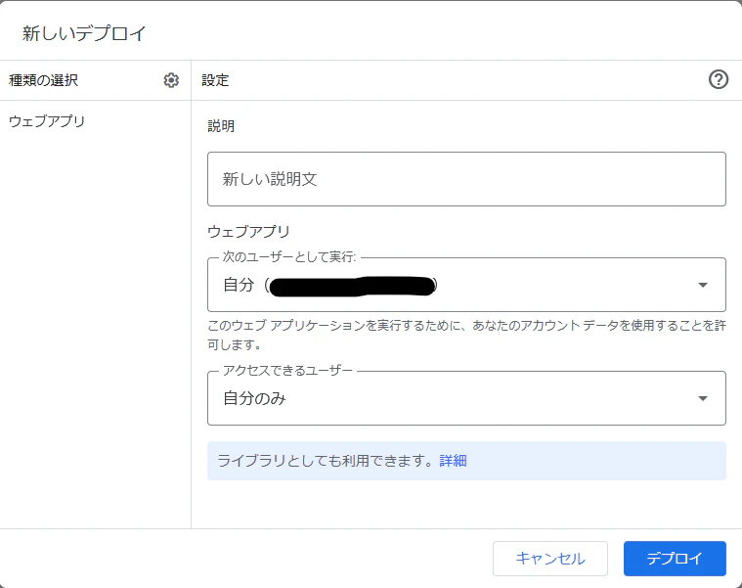The height and width of the screenshot is (588, 742).
Task: Click the ウェブアプリ section heading above the dropdowns
Action: coord(248,232)
